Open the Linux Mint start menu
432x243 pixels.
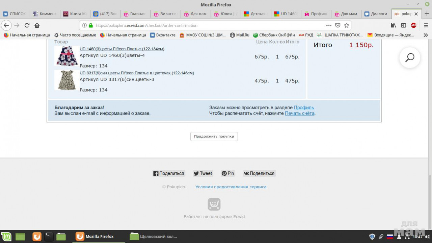pos(6,236)
